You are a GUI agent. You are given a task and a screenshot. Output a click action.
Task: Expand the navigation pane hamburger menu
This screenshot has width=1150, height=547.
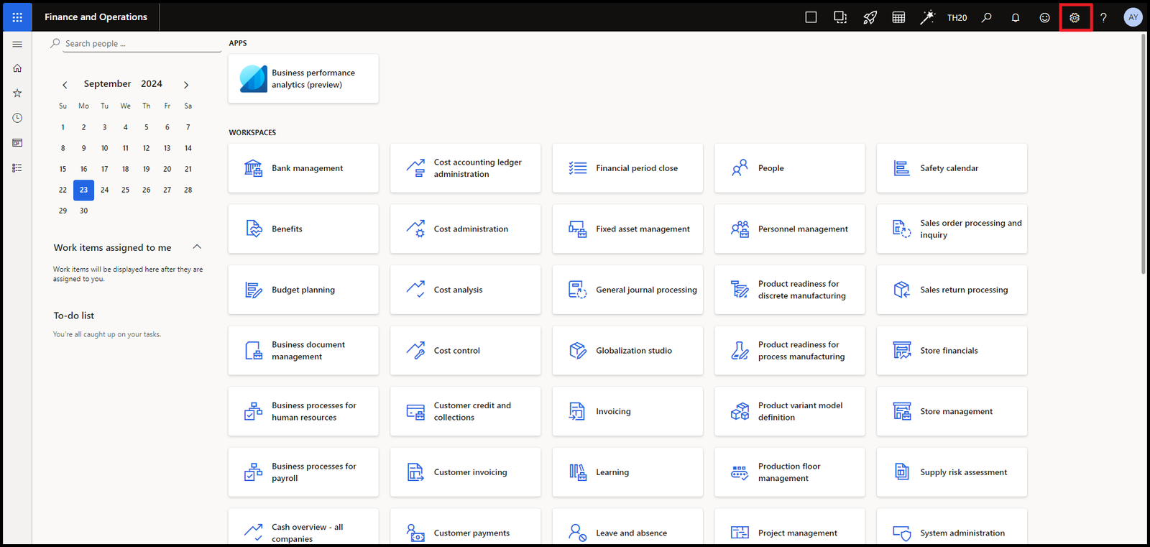pos(17,45)
